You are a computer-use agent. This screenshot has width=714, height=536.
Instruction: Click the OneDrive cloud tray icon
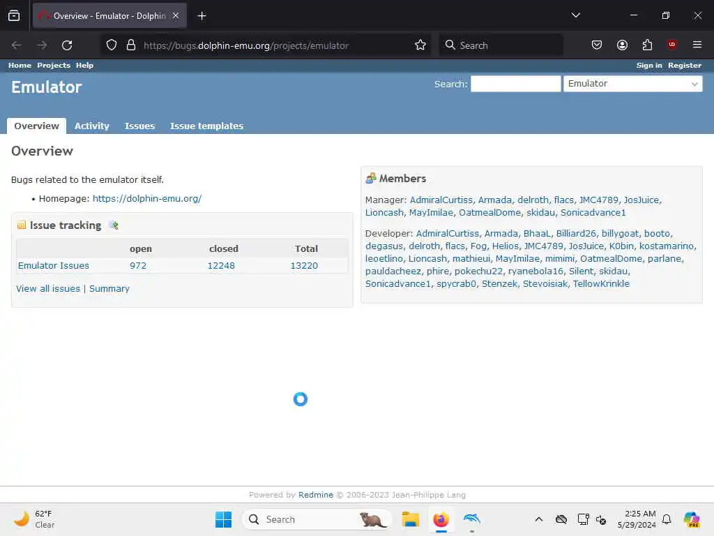(x=561, y=519)
